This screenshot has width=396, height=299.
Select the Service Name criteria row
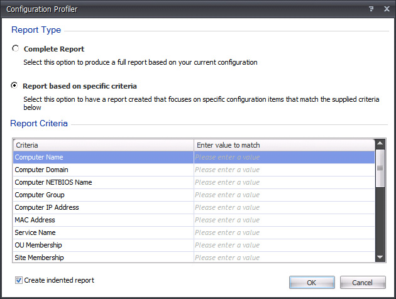103,233
